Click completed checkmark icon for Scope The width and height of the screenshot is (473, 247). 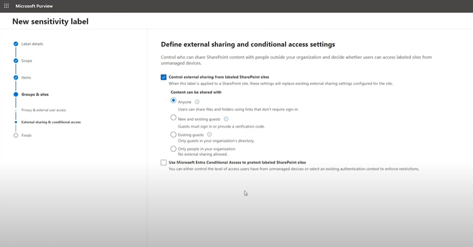pos(16,61)
